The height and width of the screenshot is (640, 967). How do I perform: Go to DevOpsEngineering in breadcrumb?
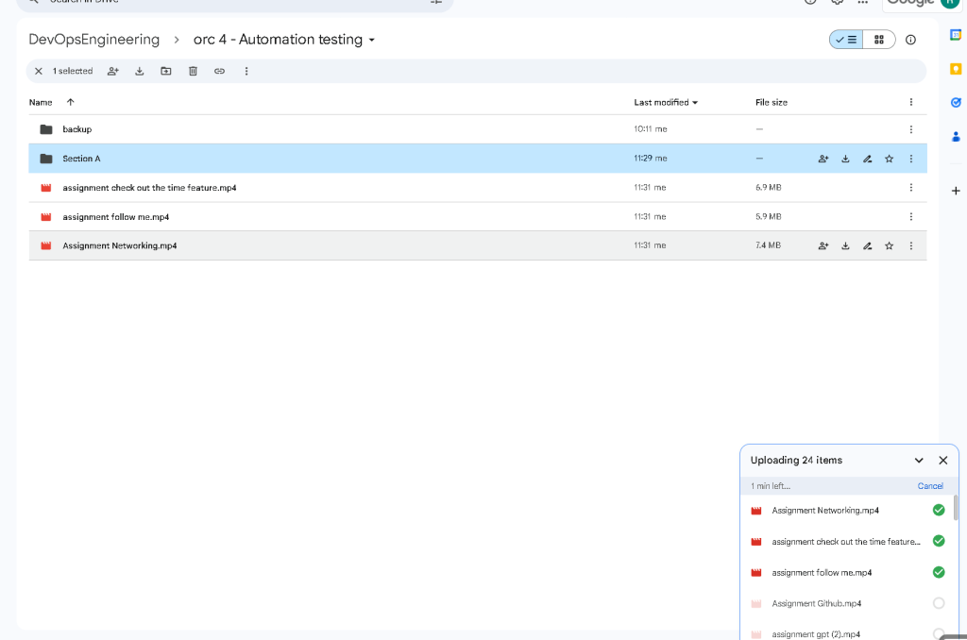tap(93, 40)
